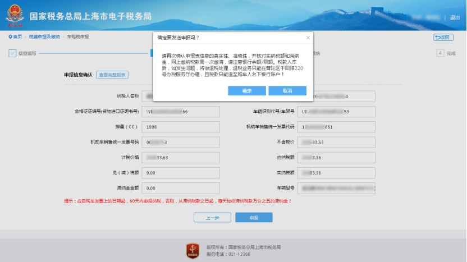The width and height of the screenshot is (467, 262).
Task: Click the 排量（CC）field showing 1998
Action: [181, 127]
